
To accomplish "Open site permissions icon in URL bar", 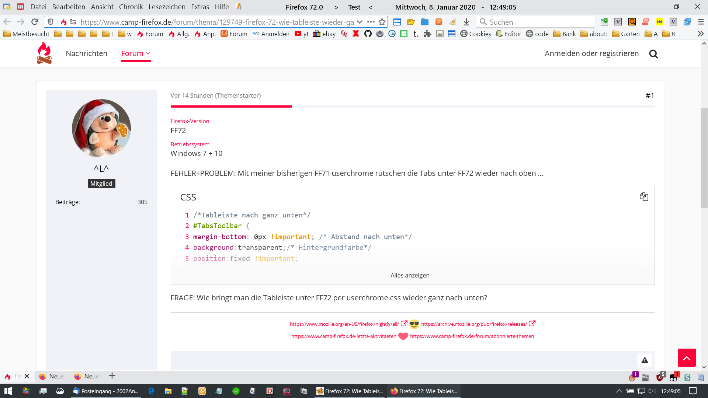I will (73, 22).
